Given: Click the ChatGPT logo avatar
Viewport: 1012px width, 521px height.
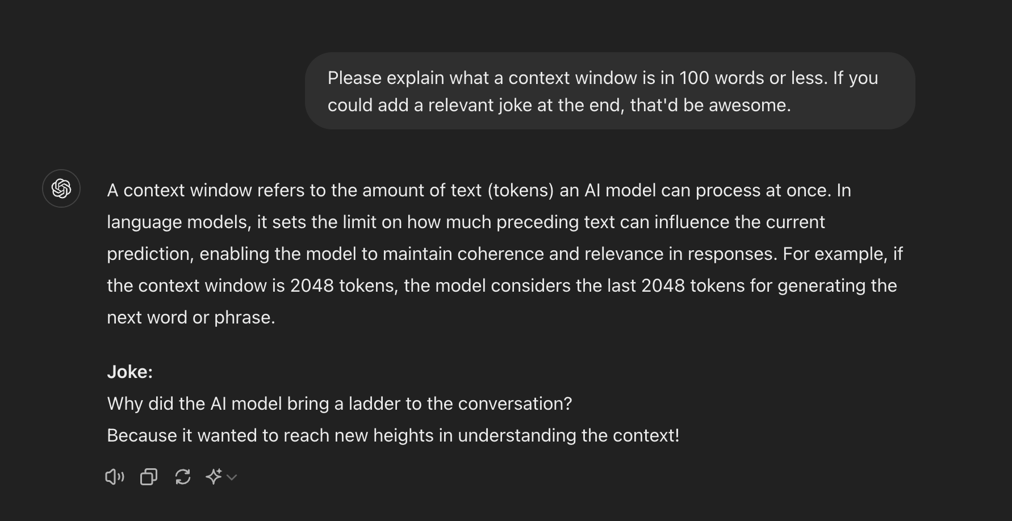Looking at the screenshot, I should tap(60, 188).
